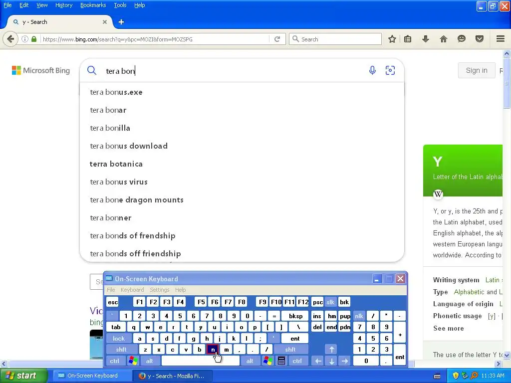Close the 'y - Search' tab
Screen dimensions: 511x383
pyautogui.click(x=105, y=22)
